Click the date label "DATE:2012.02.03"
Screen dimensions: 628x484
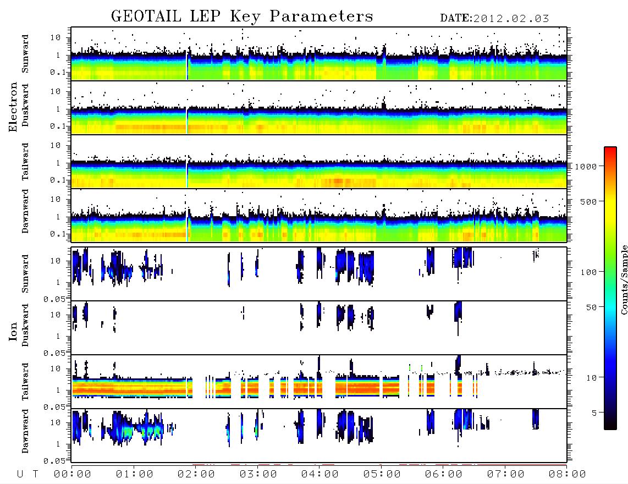(494, 18)
